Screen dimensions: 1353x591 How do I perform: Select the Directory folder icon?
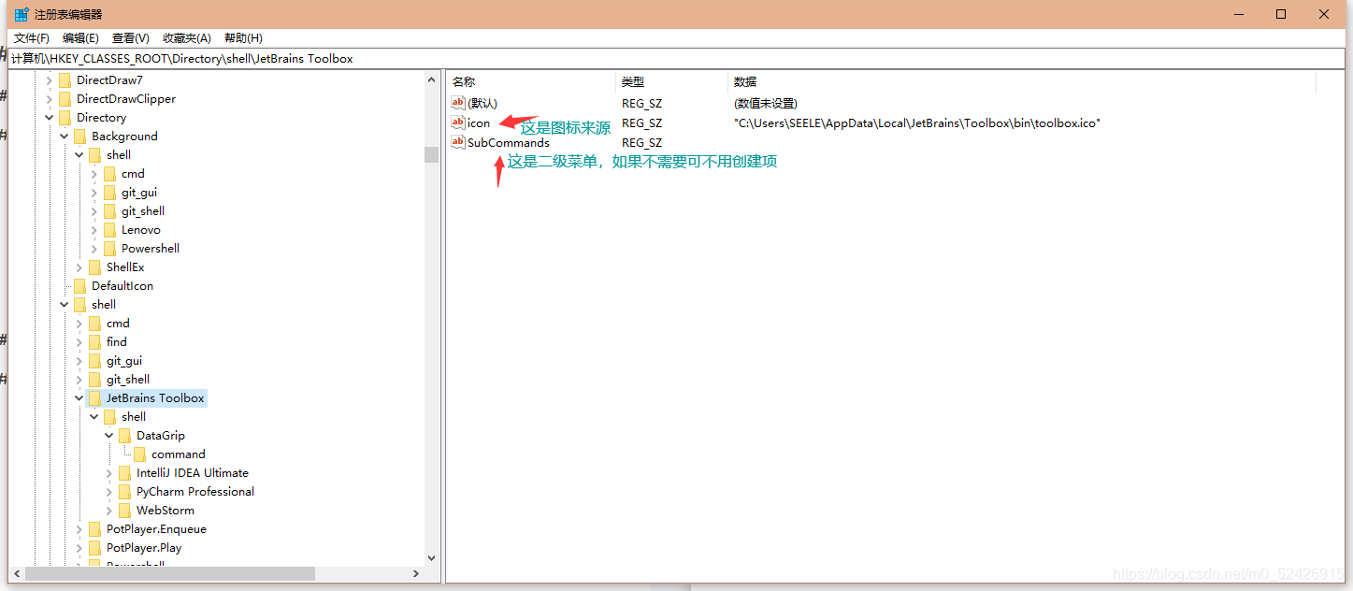(x=65, y=118)
